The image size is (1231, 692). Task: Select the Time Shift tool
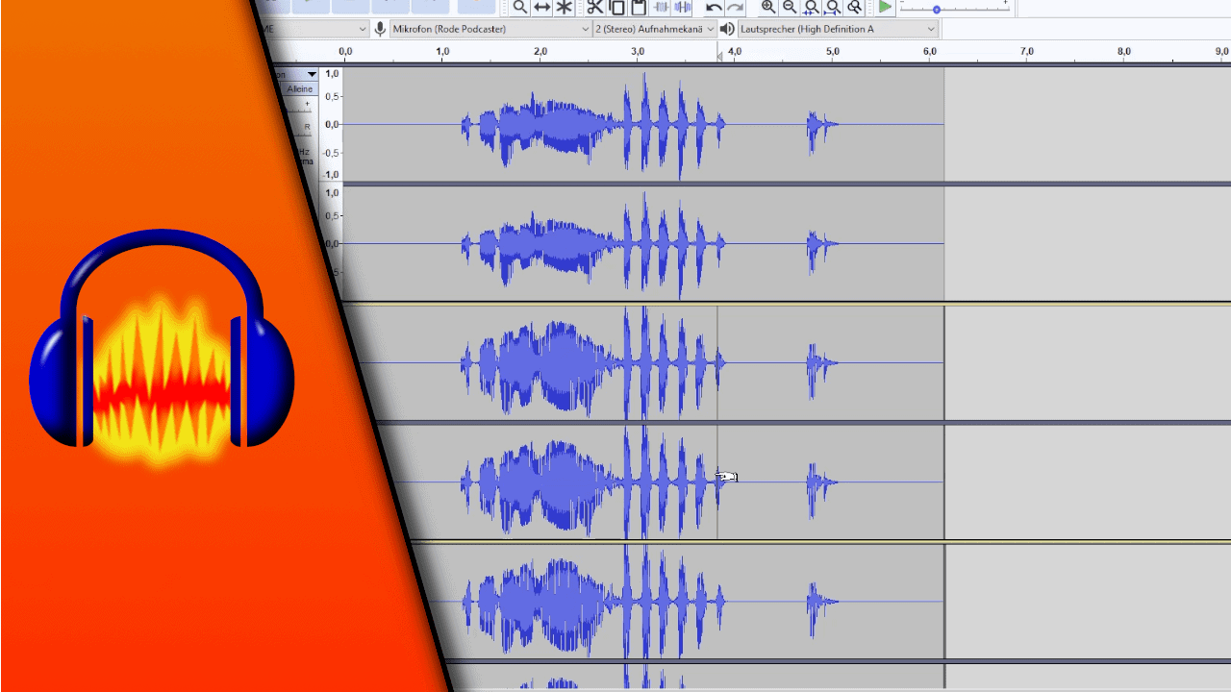click(x=541, y=7)
